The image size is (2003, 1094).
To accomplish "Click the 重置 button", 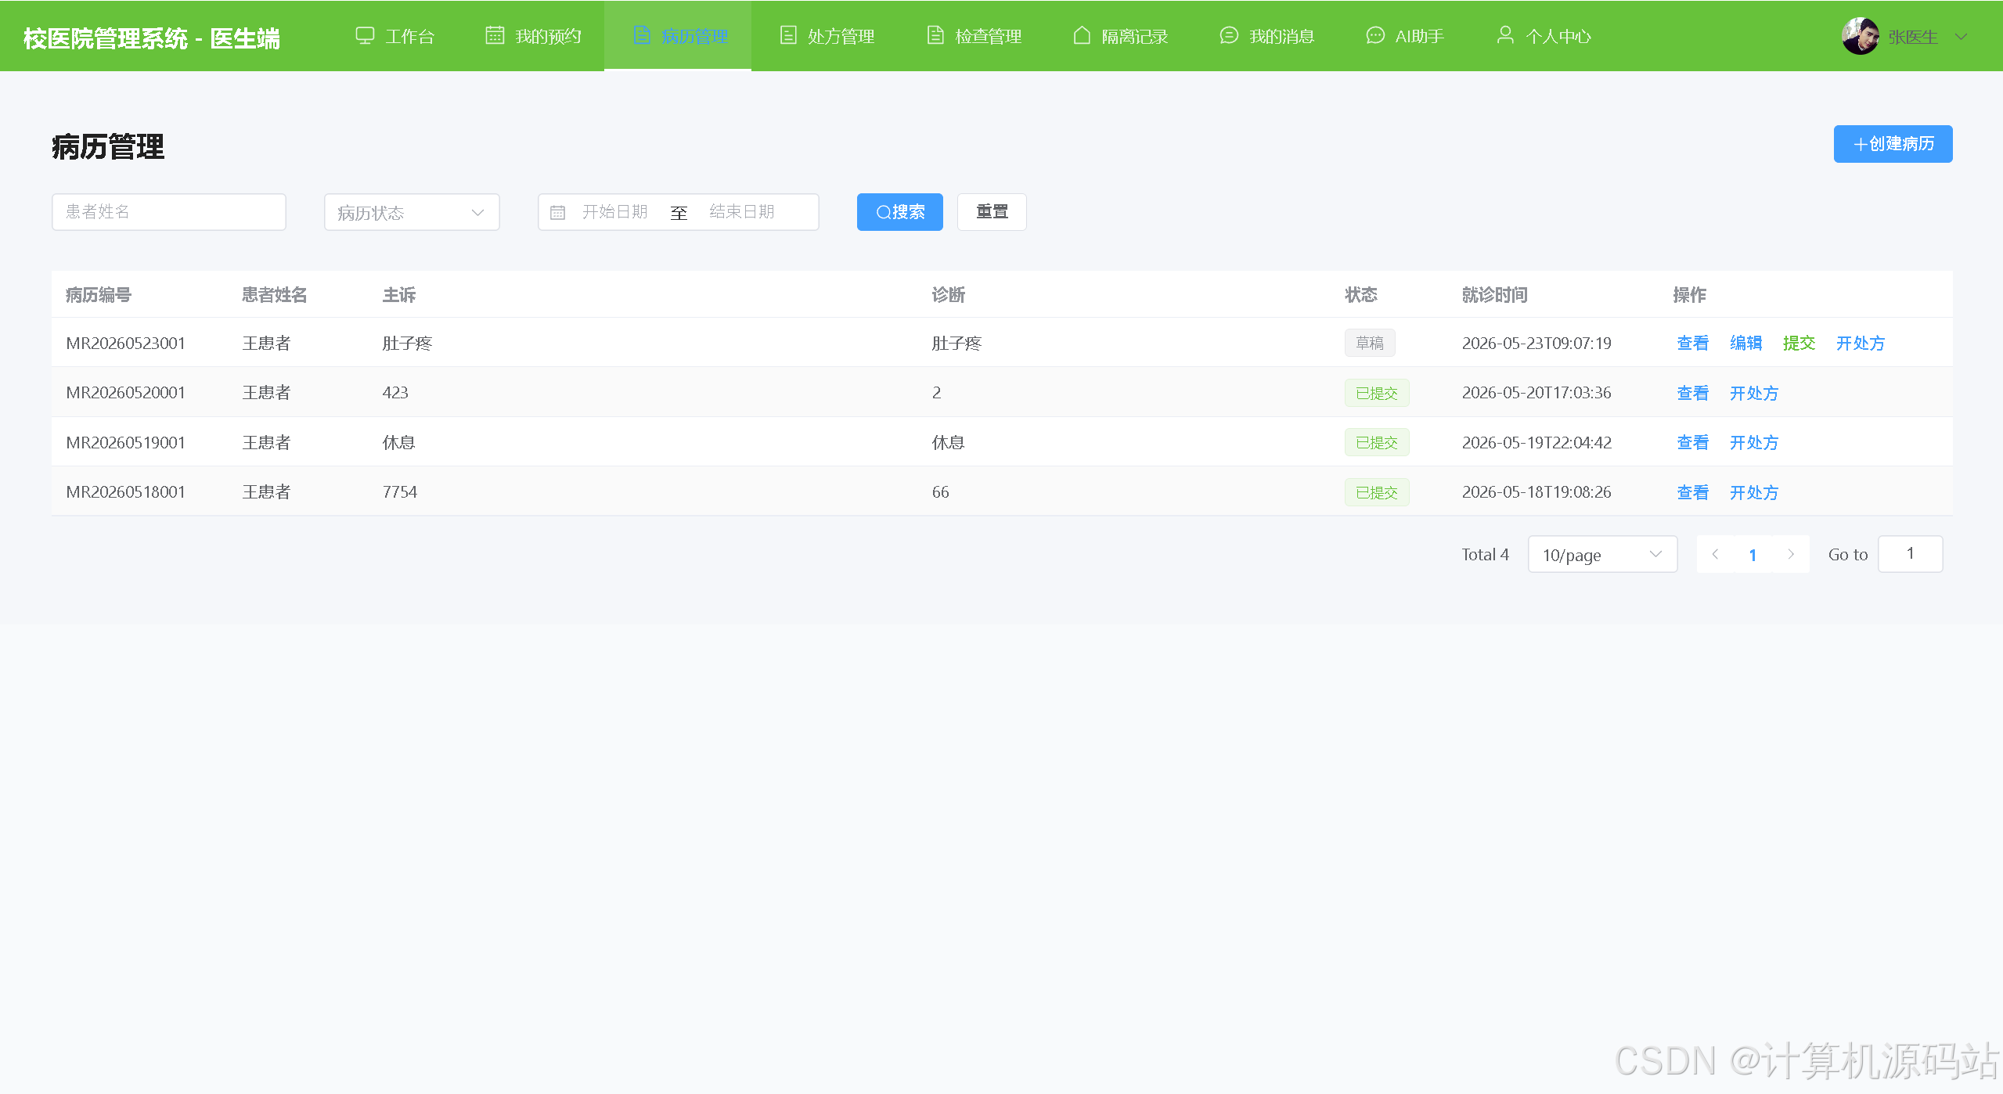I will coord(992,212).
